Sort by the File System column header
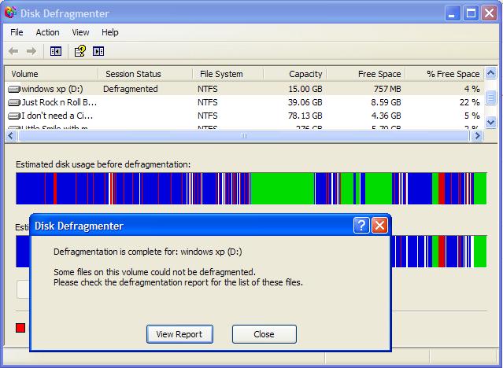The width and height of the screenshot is (503, 368). pos(227,74)
